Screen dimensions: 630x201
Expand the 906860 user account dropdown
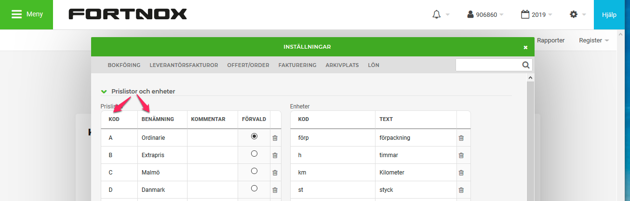(x=485, y=14)
